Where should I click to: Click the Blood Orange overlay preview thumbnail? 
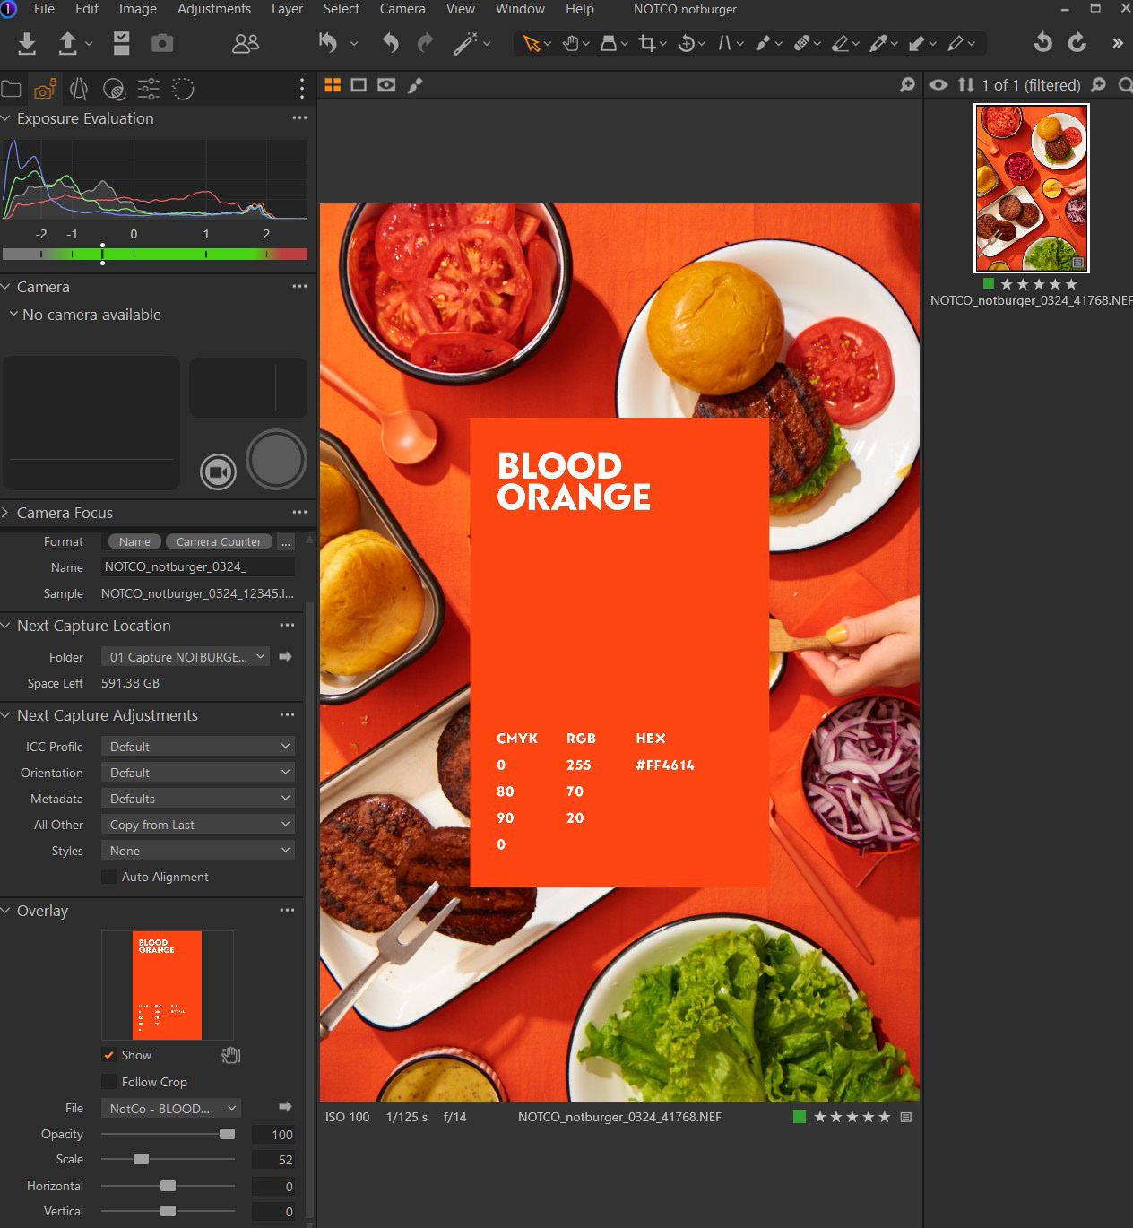click(x=168, y=985)
